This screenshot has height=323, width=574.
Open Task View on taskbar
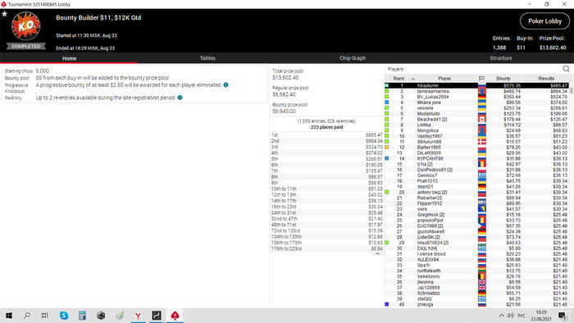[x=44, y=316]
